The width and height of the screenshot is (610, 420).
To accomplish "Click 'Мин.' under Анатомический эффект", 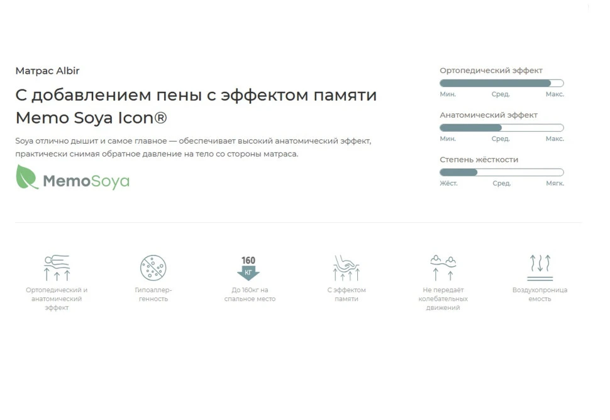I will [448, 139].
